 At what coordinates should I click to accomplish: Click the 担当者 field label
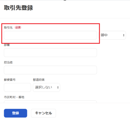8,62
